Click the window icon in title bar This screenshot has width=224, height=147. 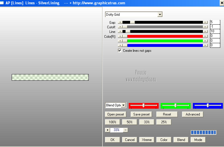tap(2, 3)
